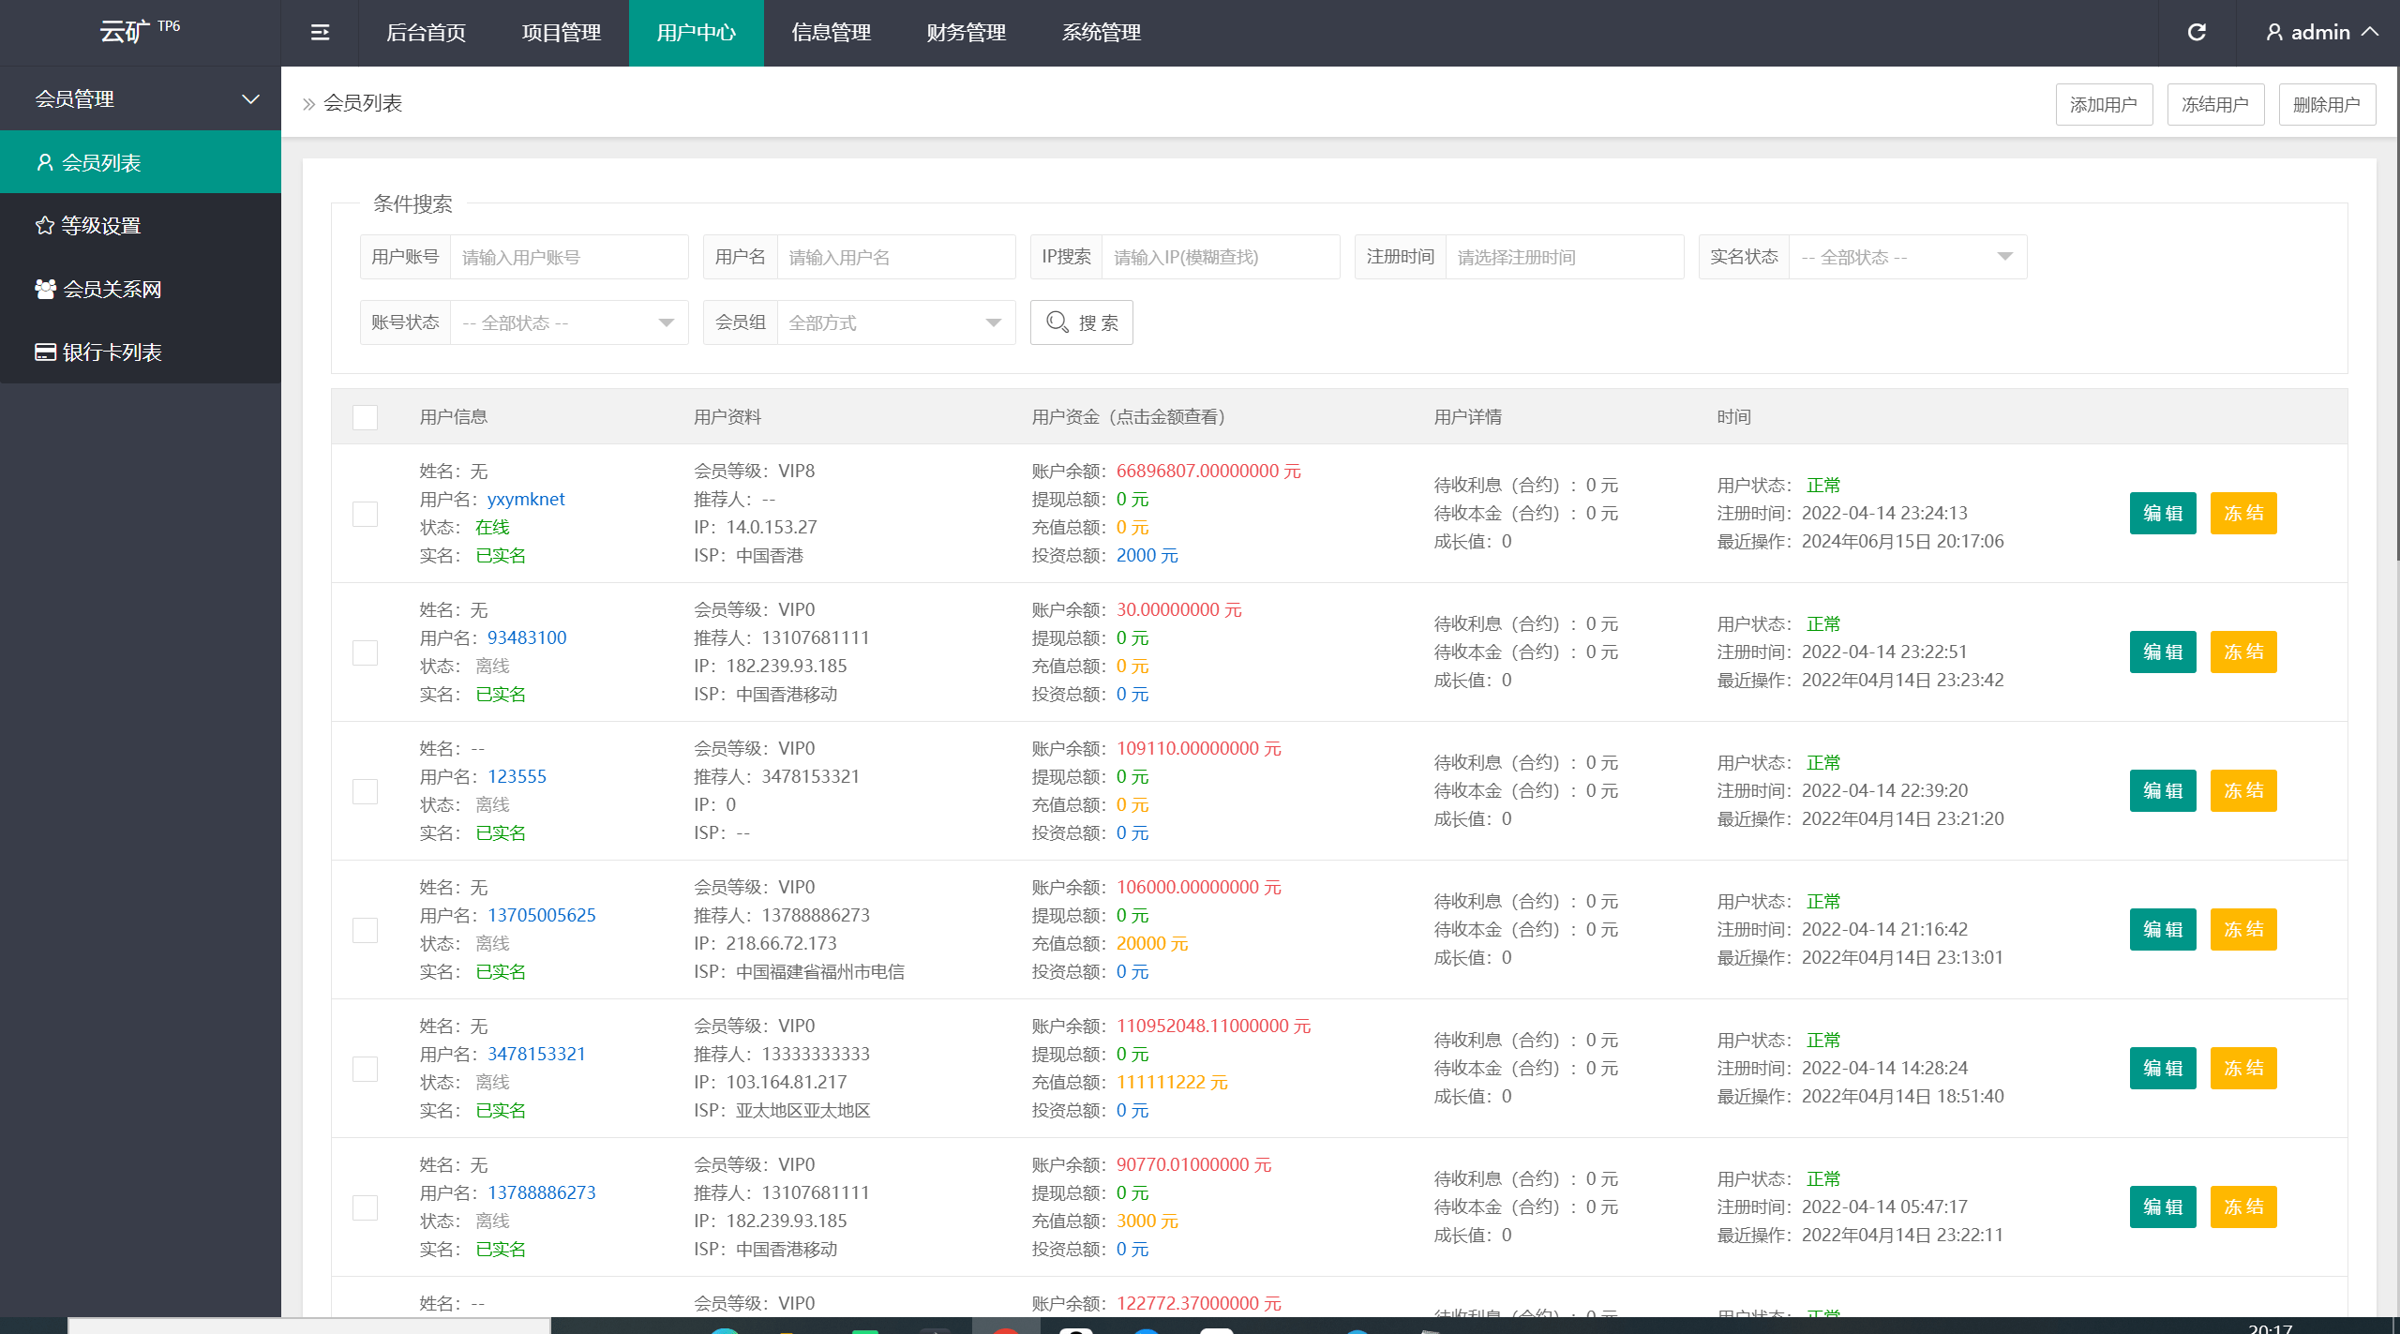The height and width of the screenshot is (1334, 2400).
Task: Check the checkbox for user 93483100
Action: tap(365, 652)
